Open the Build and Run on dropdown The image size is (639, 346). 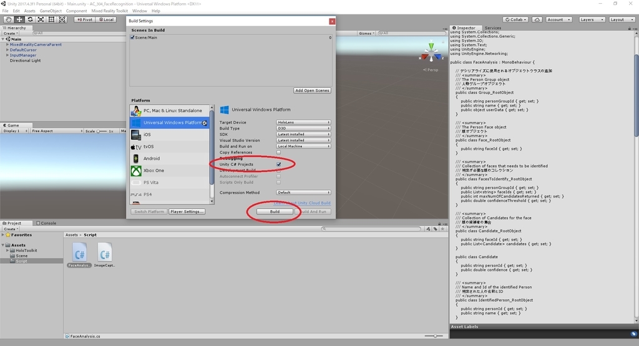(x=303, y=146)
